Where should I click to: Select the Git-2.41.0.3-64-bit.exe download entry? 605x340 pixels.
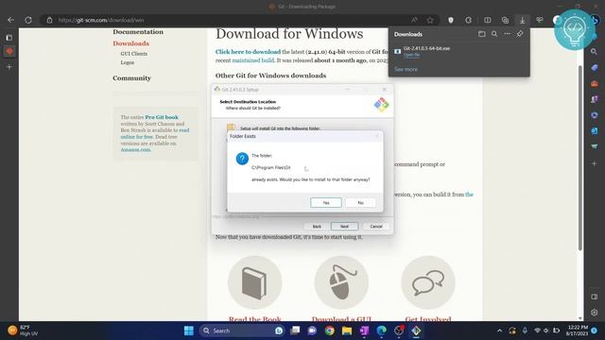click(458, 51)
